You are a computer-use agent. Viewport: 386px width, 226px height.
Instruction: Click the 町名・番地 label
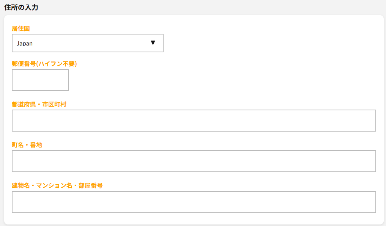[x=27, y=145]
